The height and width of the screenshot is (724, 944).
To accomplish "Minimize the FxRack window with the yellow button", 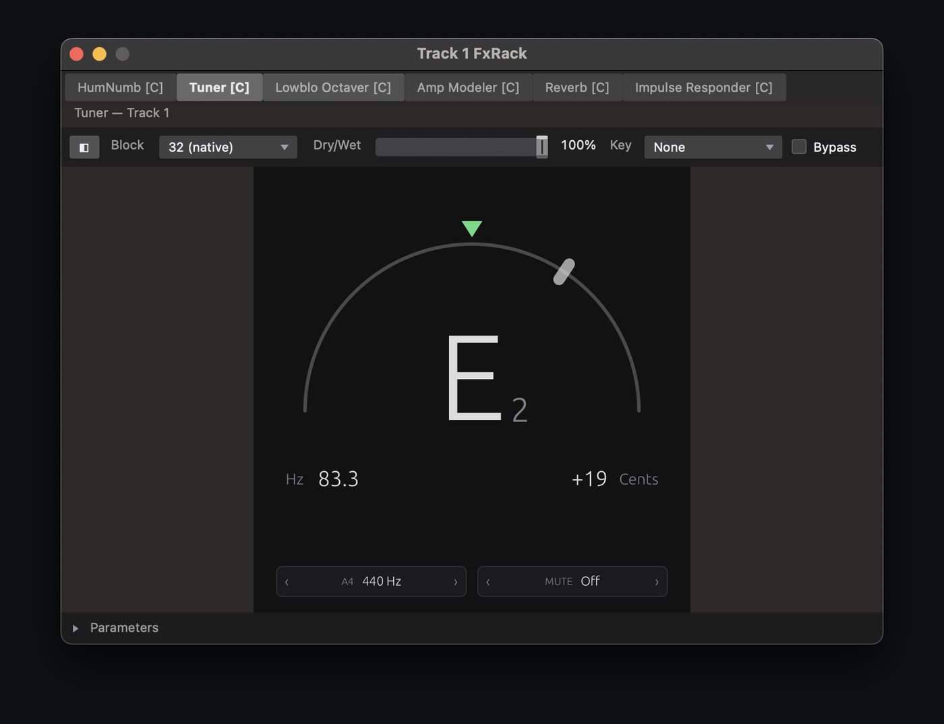I will [x=99, y=54].
